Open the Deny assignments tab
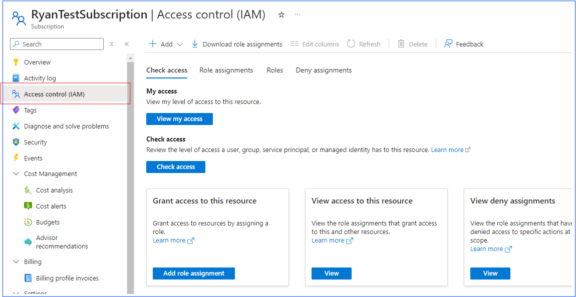 324,70
